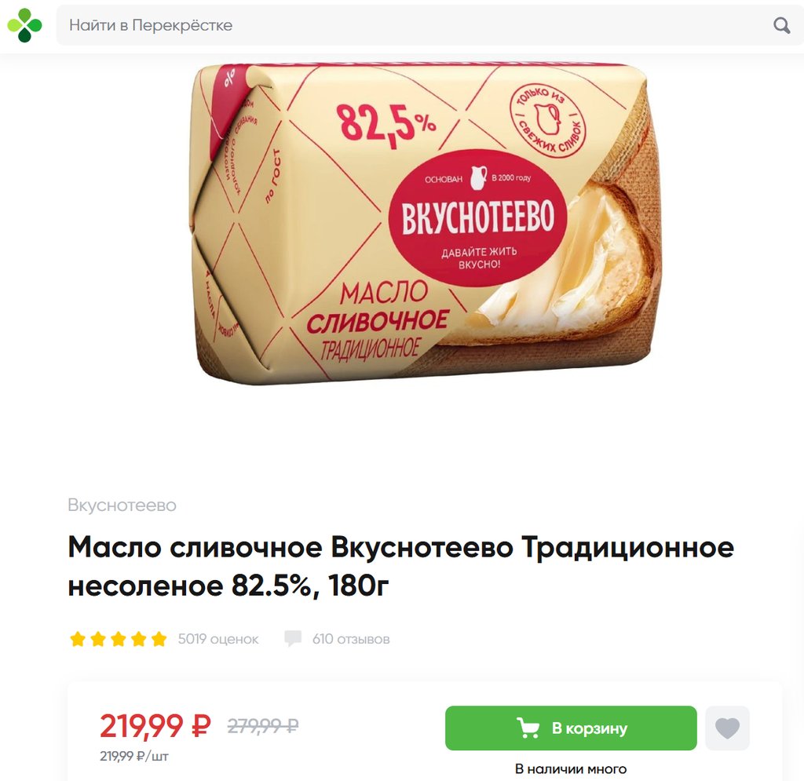The height and width of the screenshot is (781, 804).
Task: Click the 'Масло сливочное Вкуснотеево' product title
Action: (x=400, y=566)
